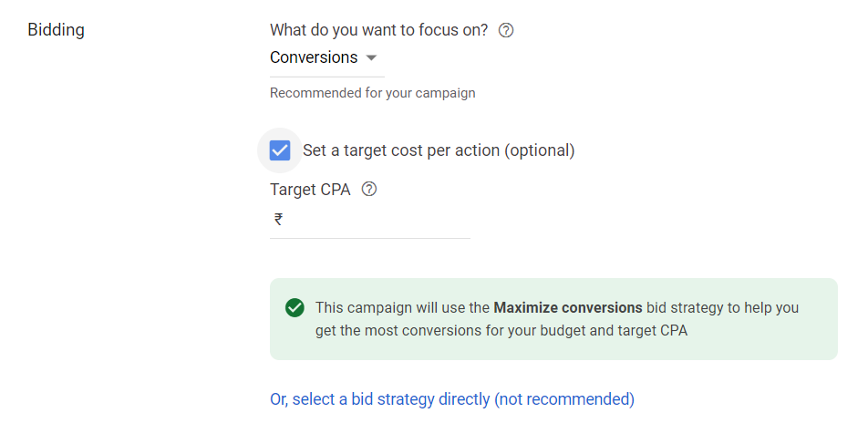Click 'What do you want to focus on?' text
The height and width of the screenshot is (444, 868).
tap(378, 30)
